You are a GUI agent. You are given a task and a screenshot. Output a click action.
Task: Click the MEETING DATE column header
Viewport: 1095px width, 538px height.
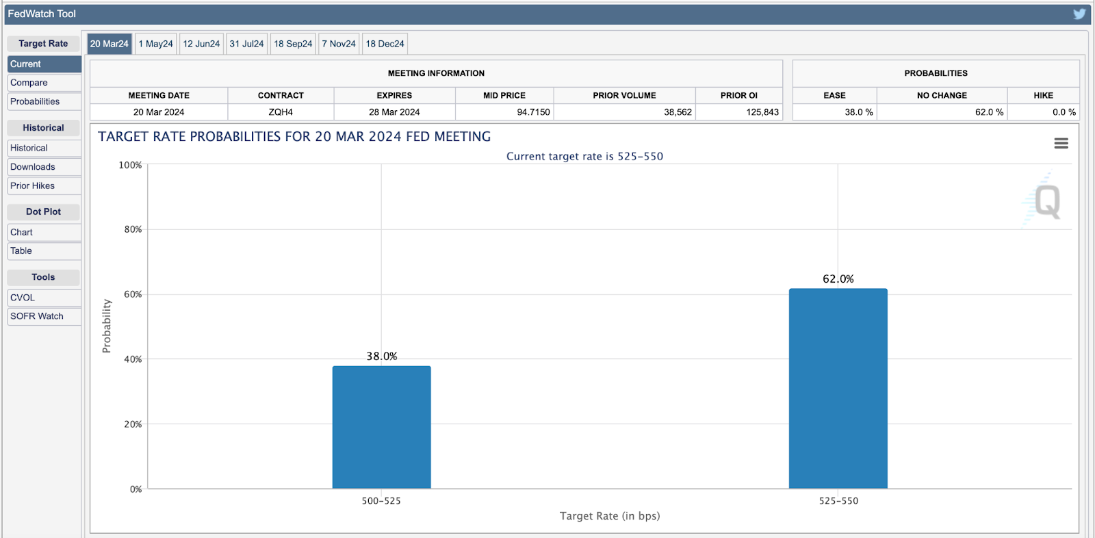point(159,96)
